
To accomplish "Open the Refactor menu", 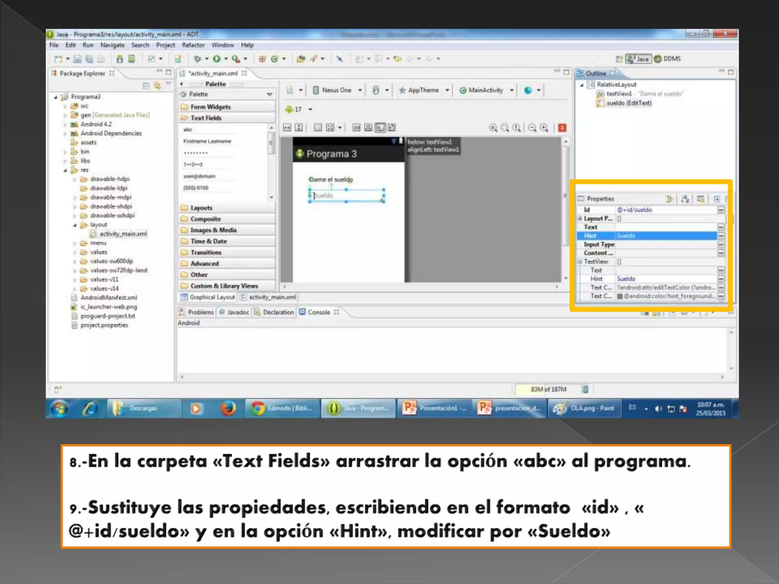I will [x=193, y=45].
